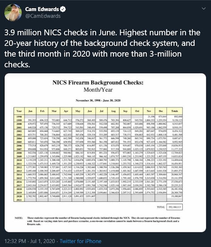Open Cam Edwards profile picture
The width and height of the screenshot is (211, 247).
click(x=13, y=12)
